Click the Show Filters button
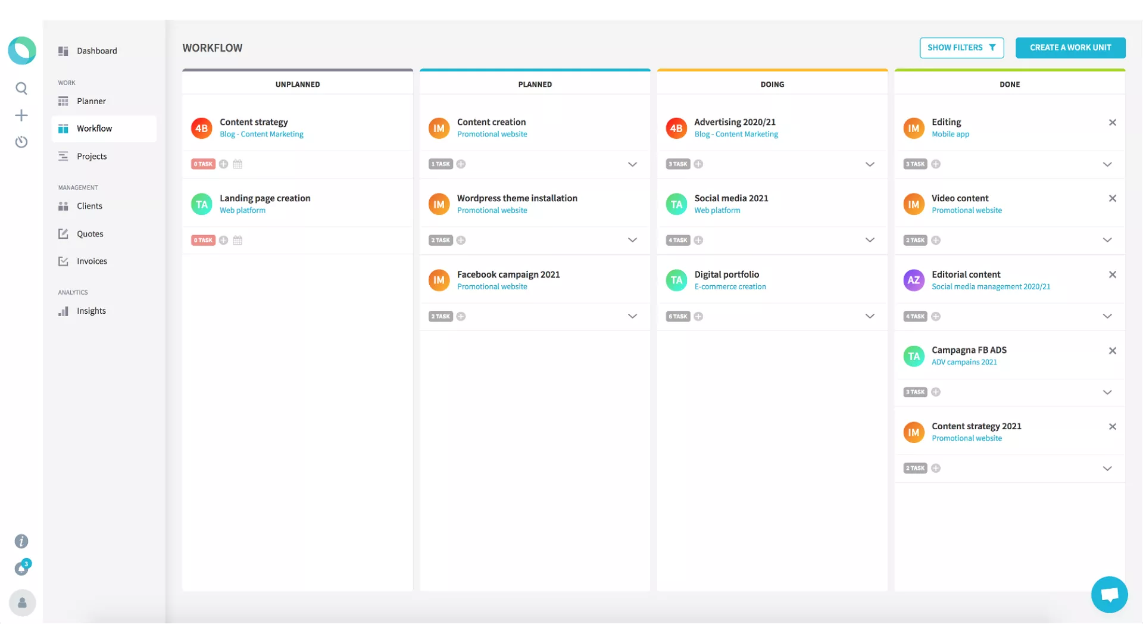Image resolution: width=1143 pixels, height=643 pixels. 961,48
